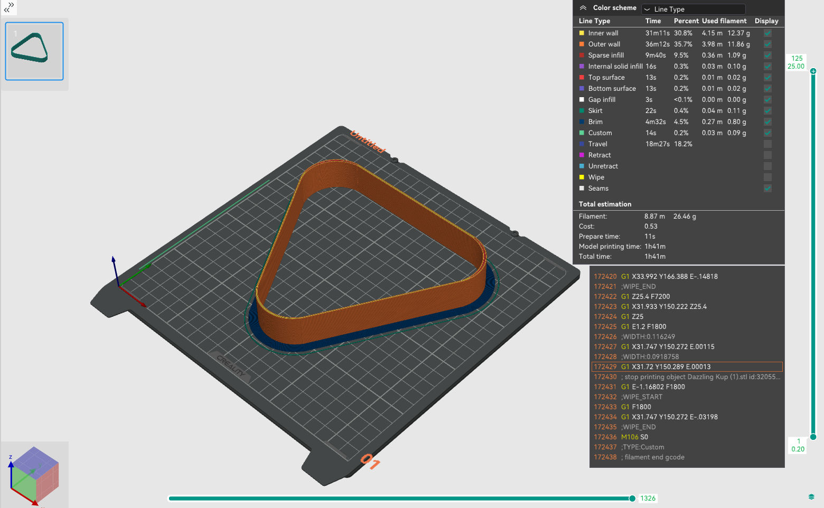Click the dark blue Brim color swatch

(582, 122)
